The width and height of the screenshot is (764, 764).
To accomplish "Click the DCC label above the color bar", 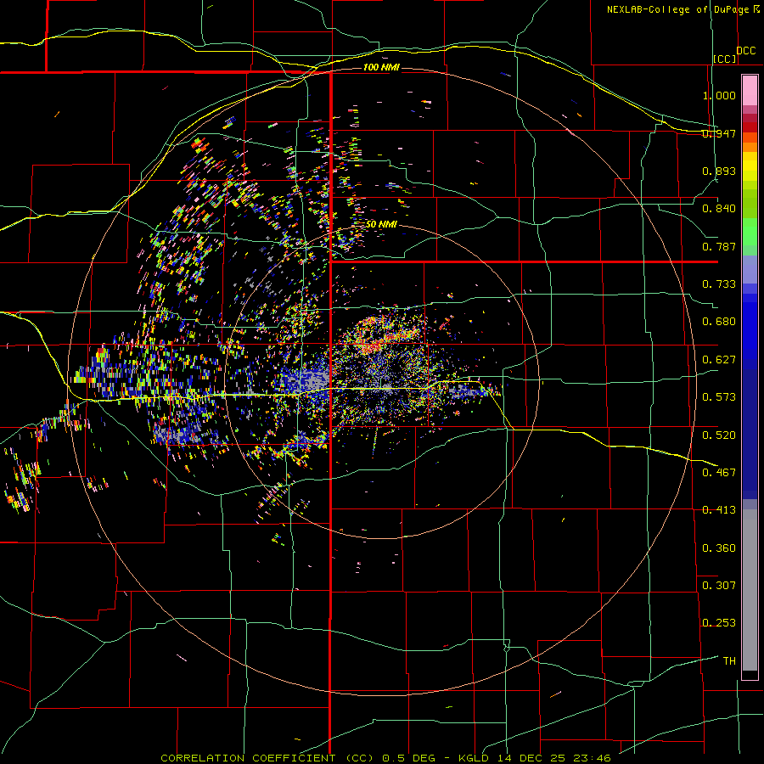I will point(746,51).
